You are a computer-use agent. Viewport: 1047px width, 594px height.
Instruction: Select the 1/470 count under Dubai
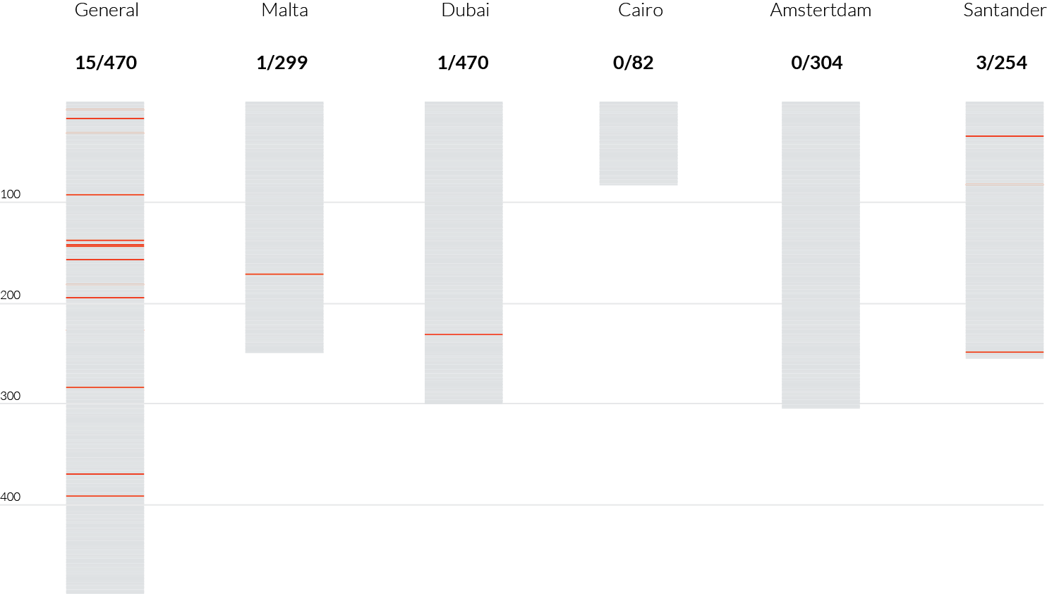[463, 63]
